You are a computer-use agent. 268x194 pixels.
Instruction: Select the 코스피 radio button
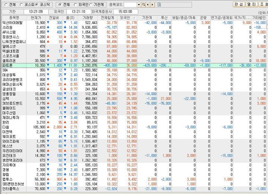(21, 4)
